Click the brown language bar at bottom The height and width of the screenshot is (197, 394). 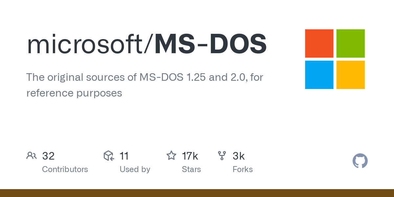coord(197,193)
